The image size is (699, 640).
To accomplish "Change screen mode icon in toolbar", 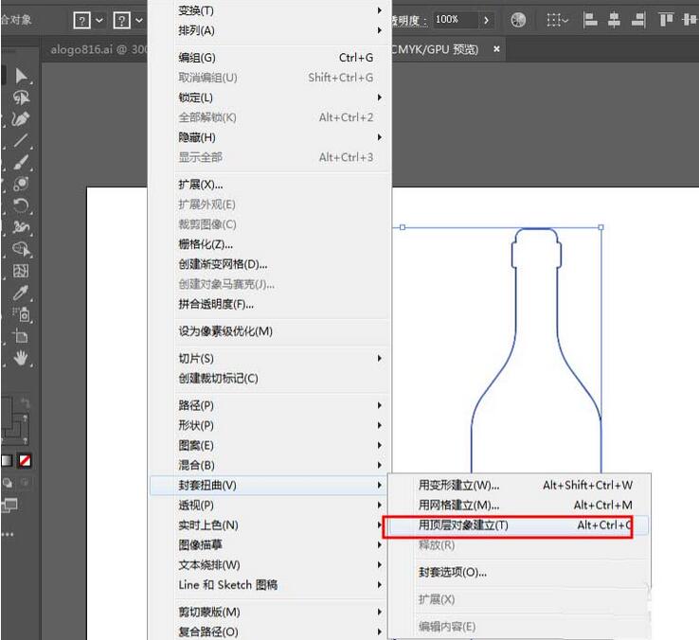I will [9, 506].
